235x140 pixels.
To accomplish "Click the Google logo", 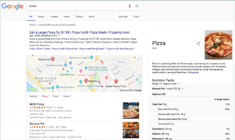I will [x=12, y=6].
